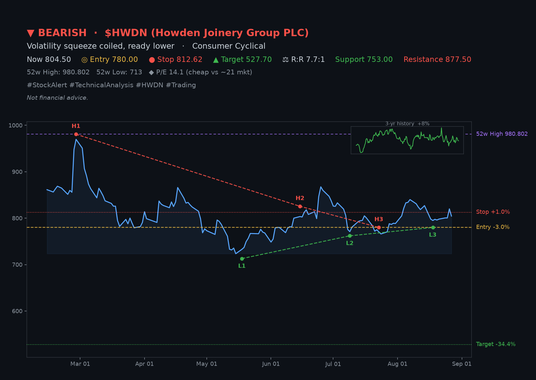Click the 'Target -34.4%' line label
Screen dimensions: 536x380
tap(496, 344)
